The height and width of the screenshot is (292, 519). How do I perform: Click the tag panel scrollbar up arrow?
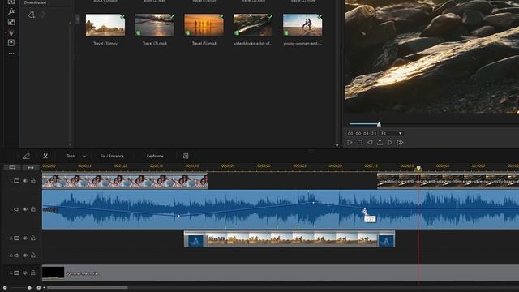pyautogui.click(x=70, y=24)
